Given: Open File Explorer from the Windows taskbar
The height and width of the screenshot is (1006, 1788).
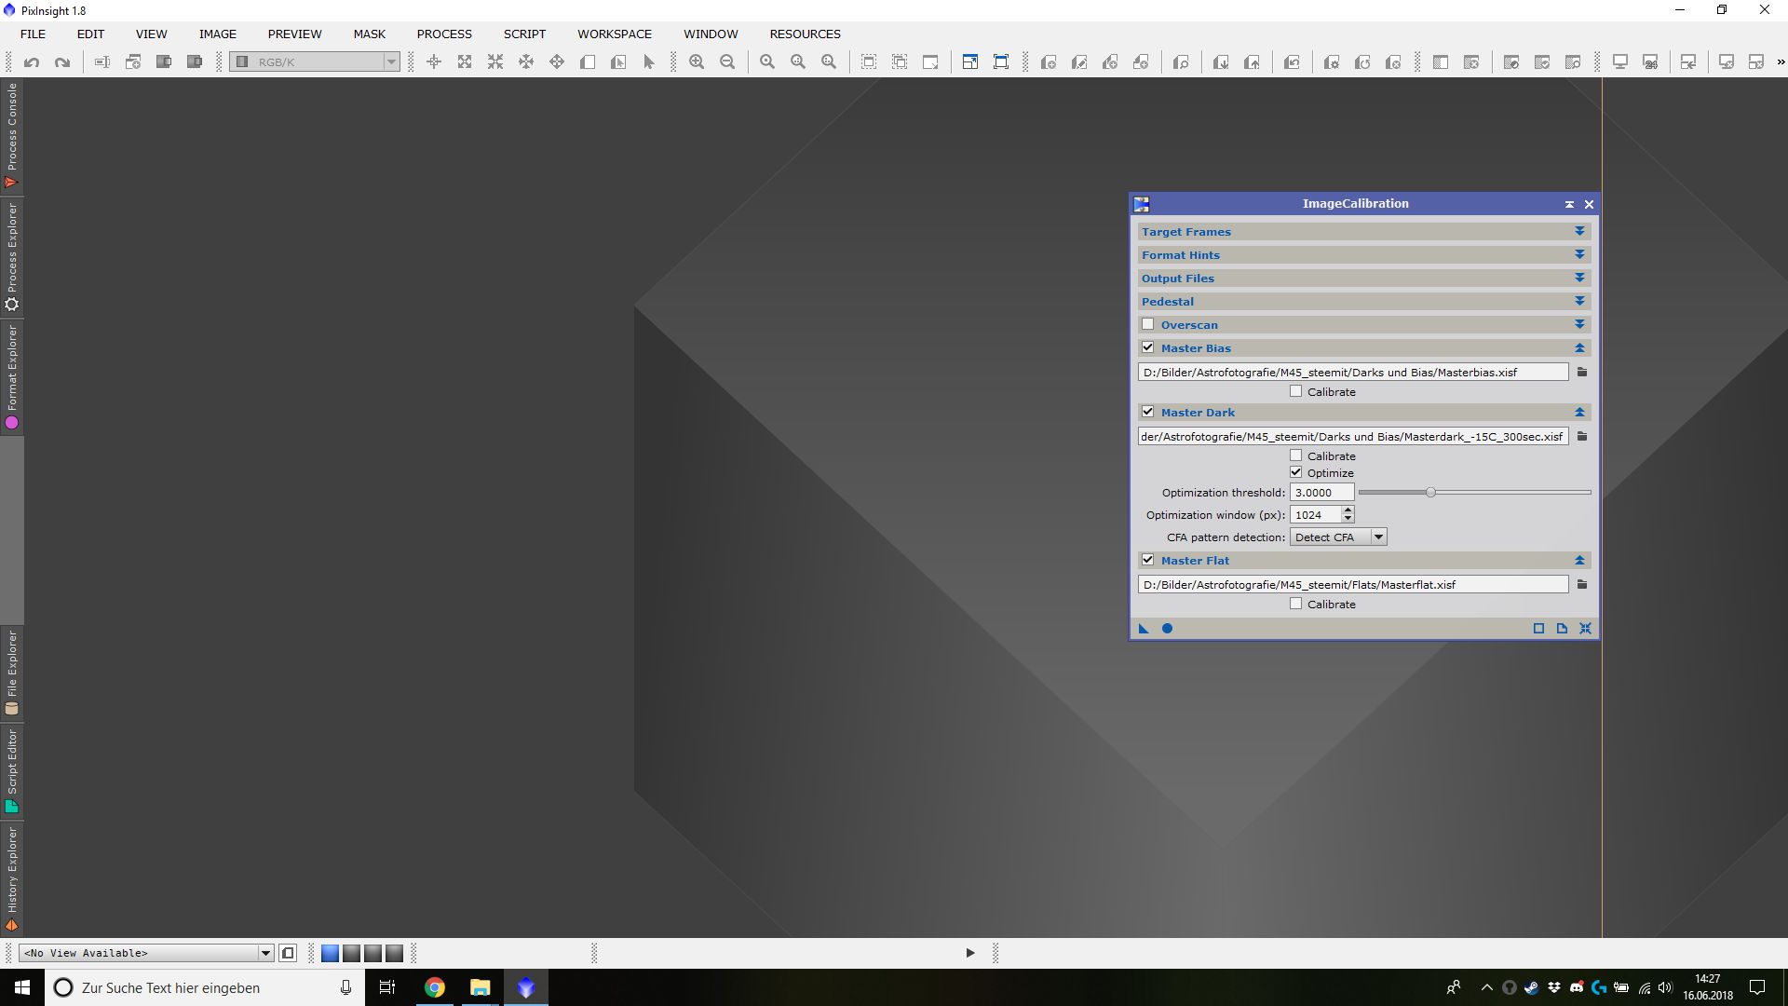Looking at the screenshot, I should tap(480, 987).
